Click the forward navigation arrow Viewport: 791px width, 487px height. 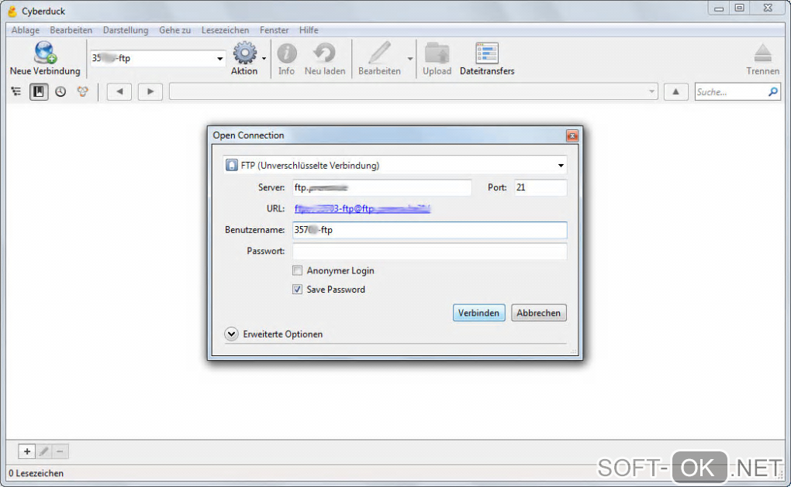point(150,91)
